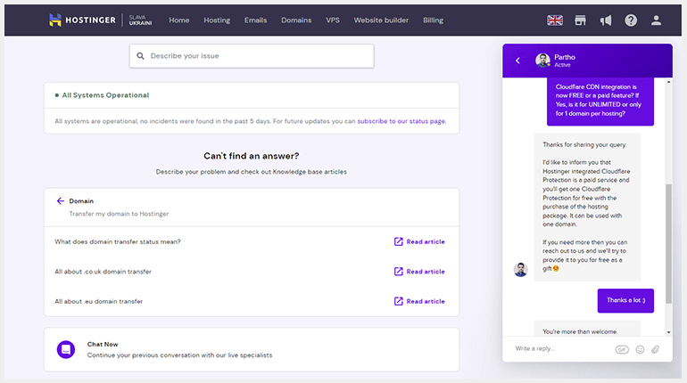Attach a file in chat
The width and height of the screenshot is (687, 383).
656,349
